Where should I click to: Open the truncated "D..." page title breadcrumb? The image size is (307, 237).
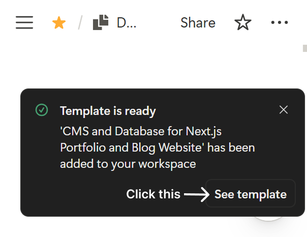[x=126, y=23]
